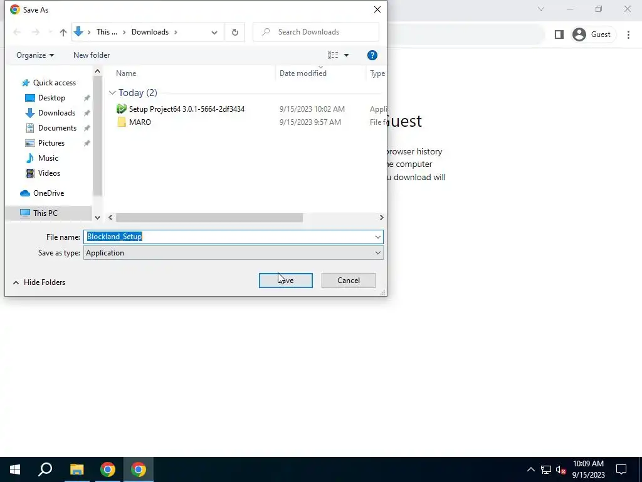Select the Setup Project64 3.0.1-5664-2df3434 file

(187, 109)
